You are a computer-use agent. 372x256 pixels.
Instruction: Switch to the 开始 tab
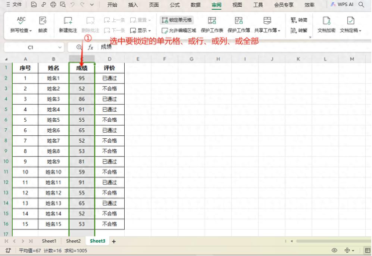point(112,5)
